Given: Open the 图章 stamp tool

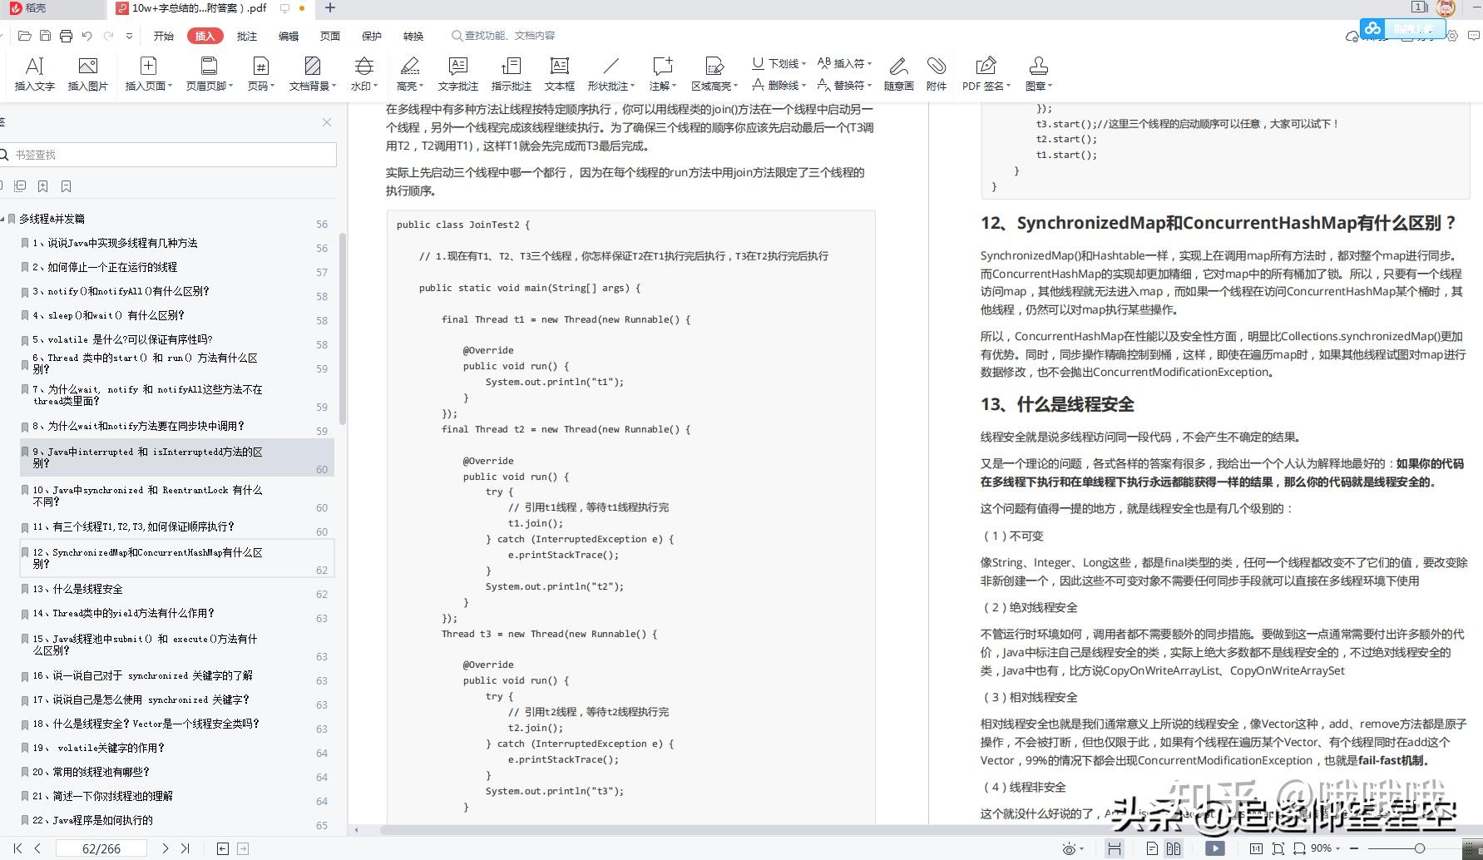Looking at the screenshot, I should (x=1038, y=73).
